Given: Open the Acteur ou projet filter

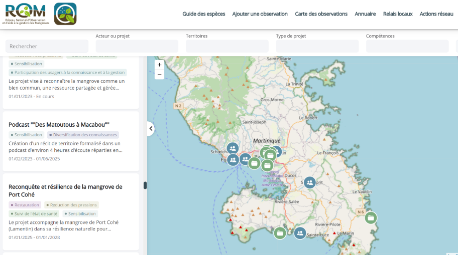Looking at the screenshot, I should [x=137, y=46].
